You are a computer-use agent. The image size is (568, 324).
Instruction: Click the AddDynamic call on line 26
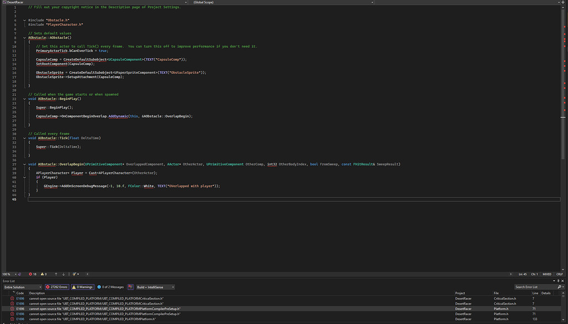(119, 116)
